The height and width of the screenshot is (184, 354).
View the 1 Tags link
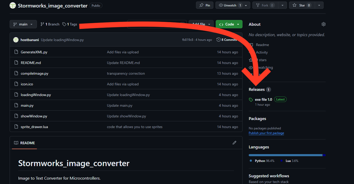pos(70,24)
